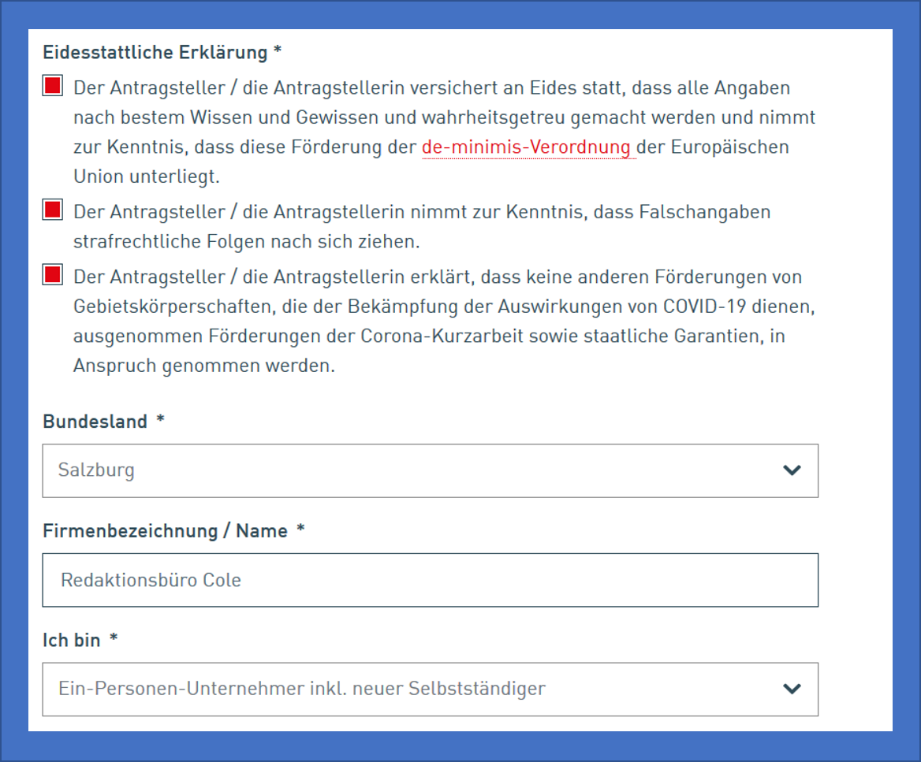Click the chevron of the Ich bin dropdown
The image size is (921, 762).
pyautogui.click(x=791, y=689)
